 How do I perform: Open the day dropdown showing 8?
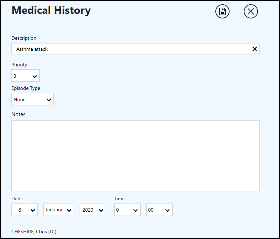(x=25, y=210)
